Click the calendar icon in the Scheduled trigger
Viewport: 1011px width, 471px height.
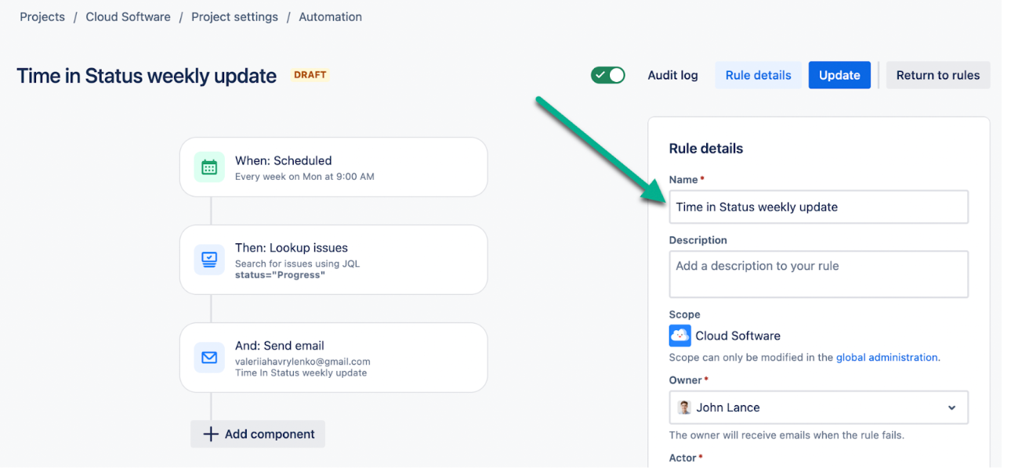(209, 167)
